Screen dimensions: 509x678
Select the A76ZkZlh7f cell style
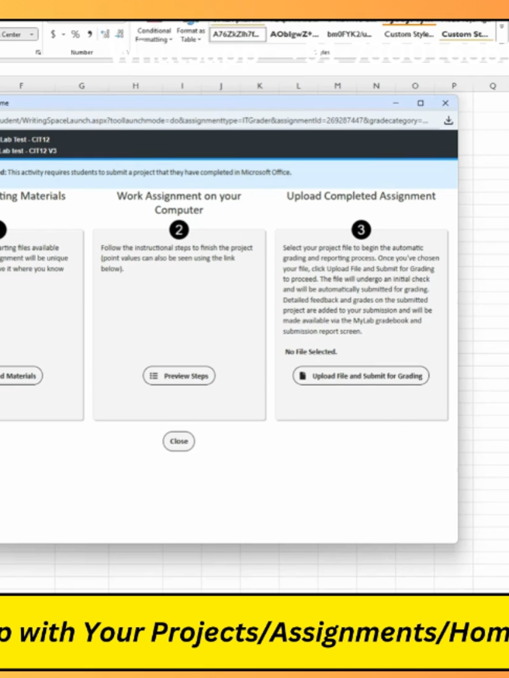click(x=237, y=34)
